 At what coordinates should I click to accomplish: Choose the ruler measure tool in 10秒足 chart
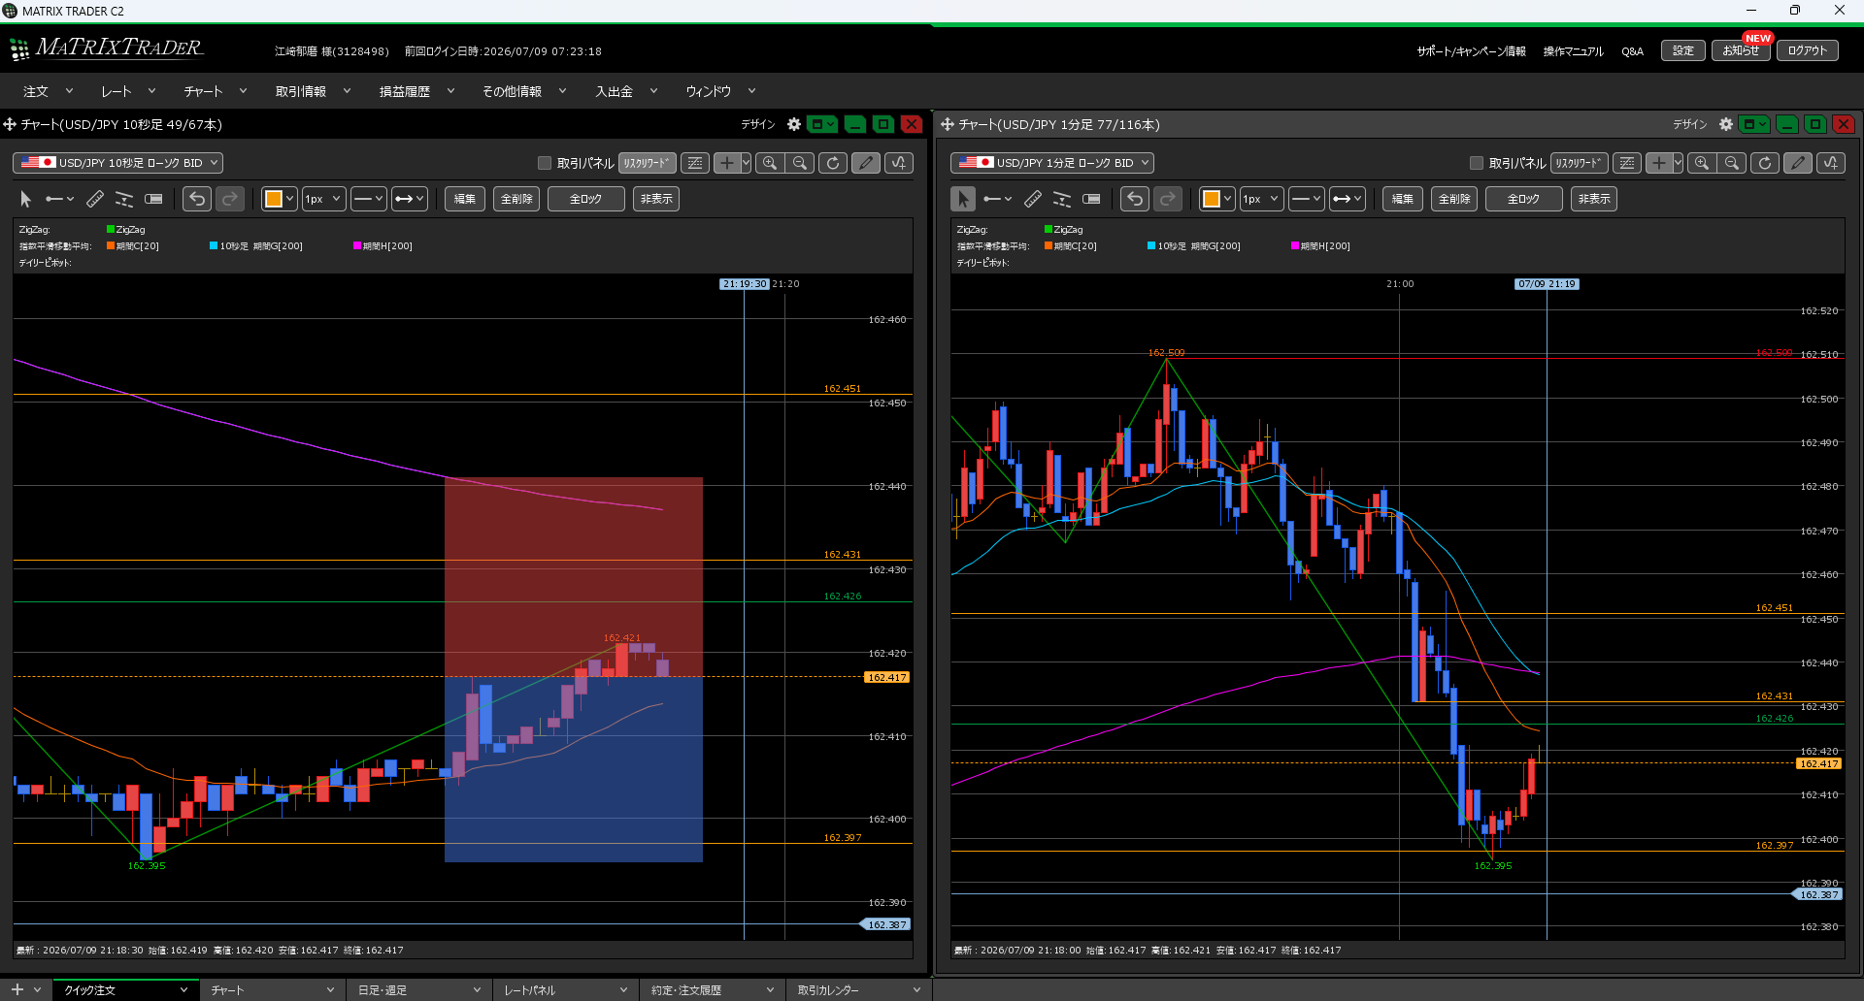[x=95, y=199]
